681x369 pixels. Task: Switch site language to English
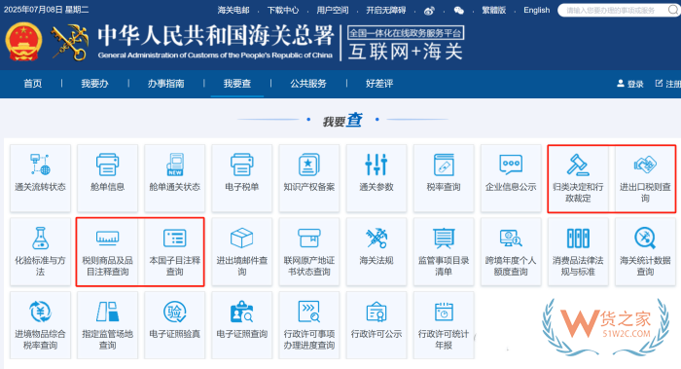[536, 10]
